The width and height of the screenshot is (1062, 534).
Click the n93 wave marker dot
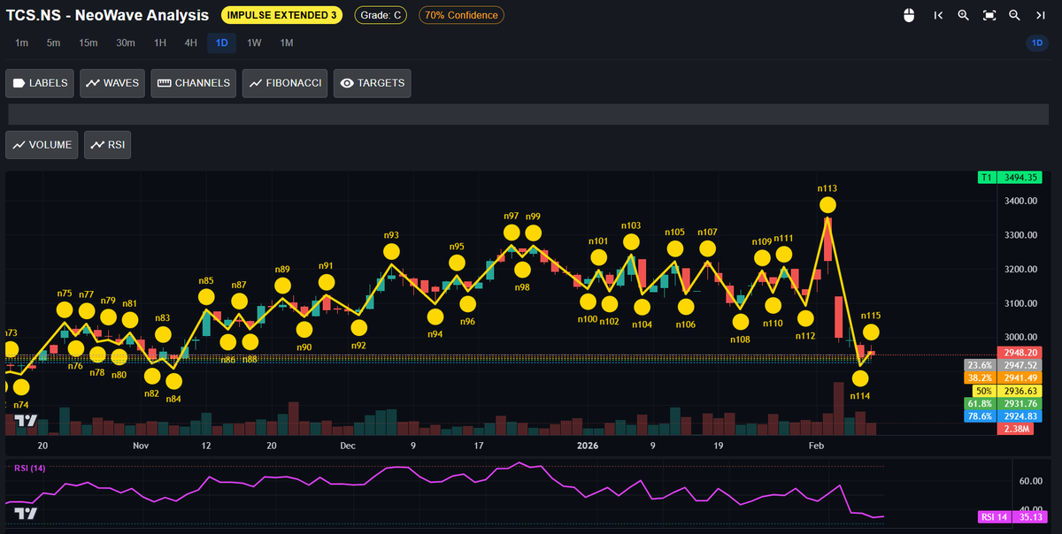pyautogui.click(x=391, y=252)
